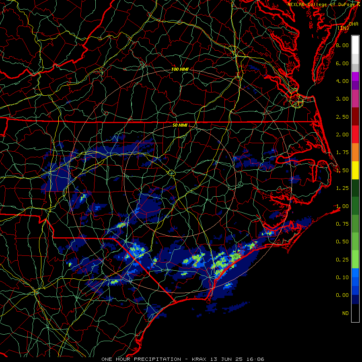Screen dimensions: 362x362
Task: Click the bright red 2.00 legend swatch
Action: [x=355, y=134]
